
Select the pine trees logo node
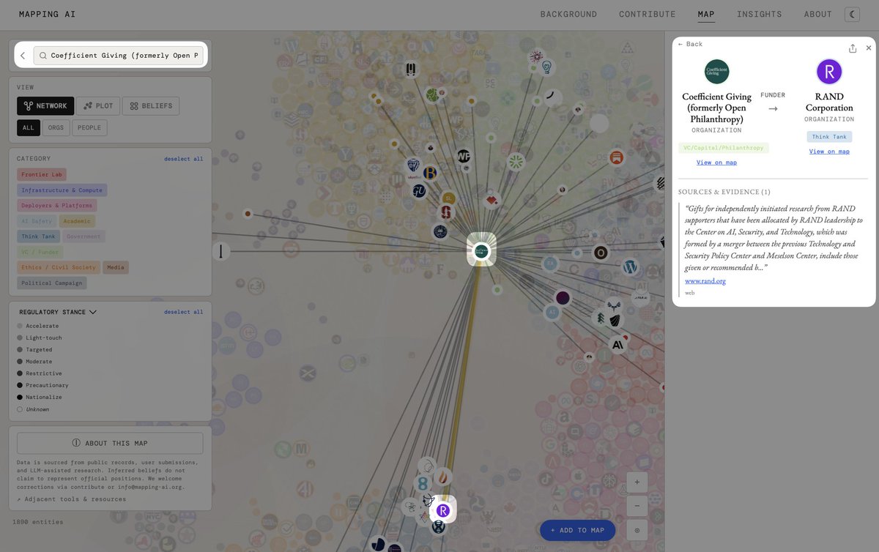click(x=601, y=318)
